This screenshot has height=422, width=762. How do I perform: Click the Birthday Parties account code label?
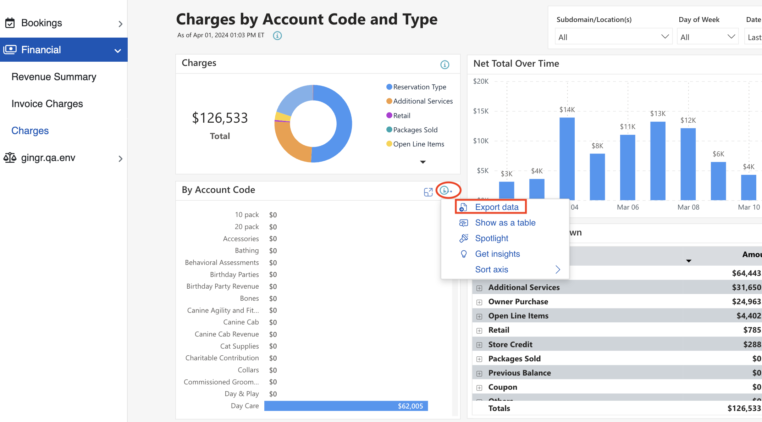tap(234, 274)
